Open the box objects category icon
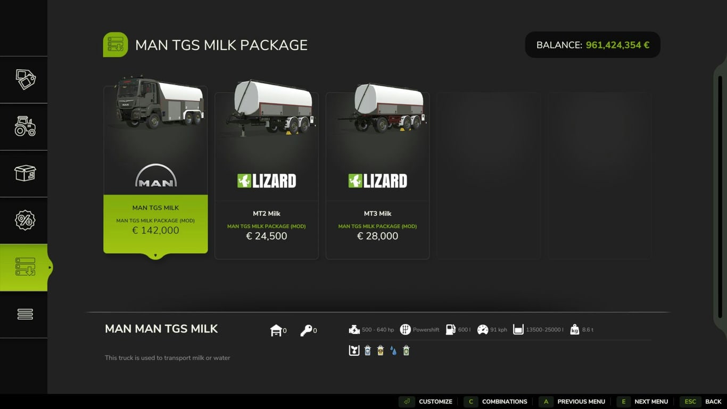The width and height of the screenshot is (727, 409). (25, 173)
